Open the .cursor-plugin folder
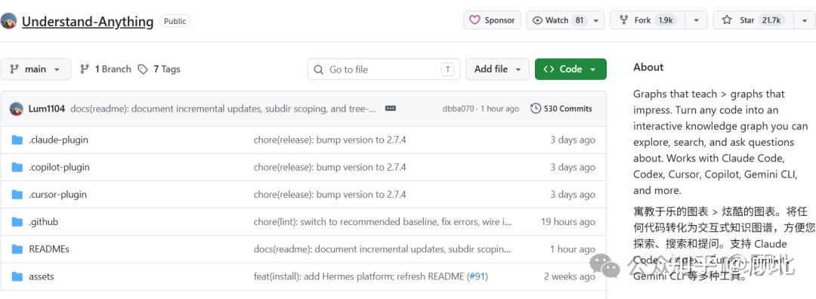This screenshot has width=816, height=299. 57,195
